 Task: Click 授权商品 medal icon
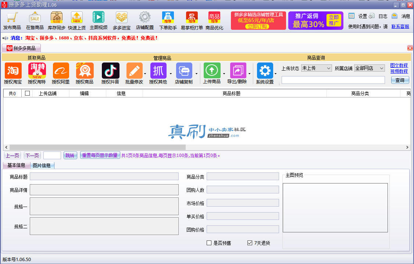[x=85, y=71]
